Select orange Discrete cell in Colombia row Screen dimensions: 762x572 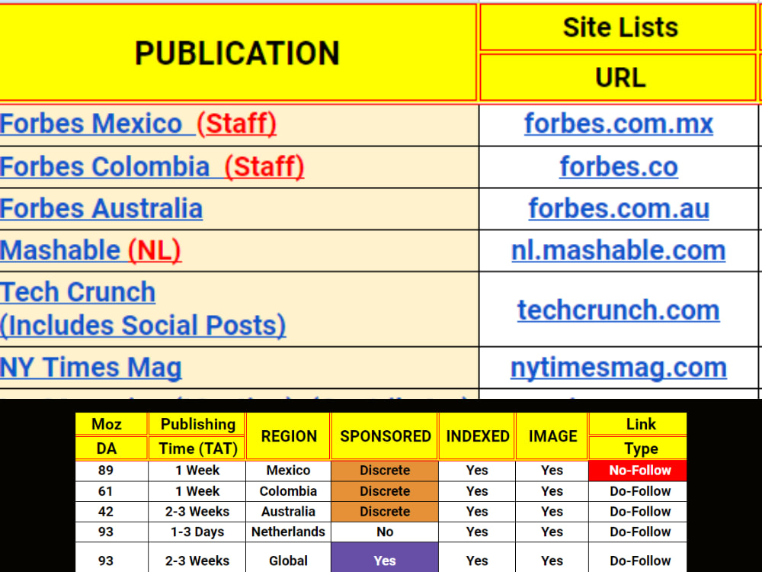(x=384, y=491)
